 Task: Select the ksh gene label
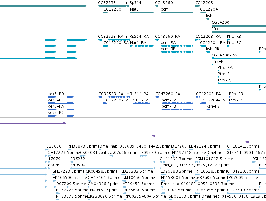pos(209,16)
